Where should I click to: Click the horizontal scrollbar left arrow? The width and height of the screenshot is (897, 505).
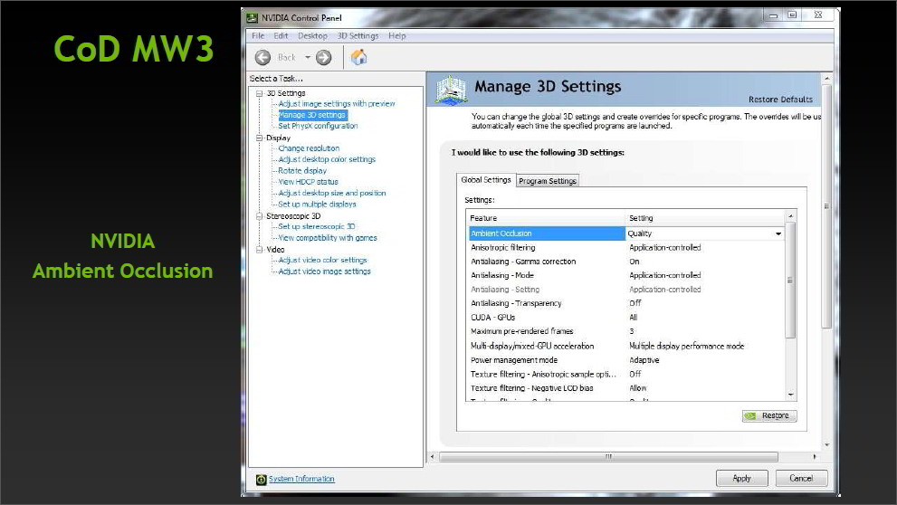[433, 456]
